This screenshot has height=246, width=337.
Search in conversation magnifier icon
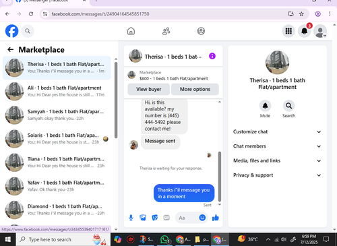pyautogui.click(x=288, y=106)
